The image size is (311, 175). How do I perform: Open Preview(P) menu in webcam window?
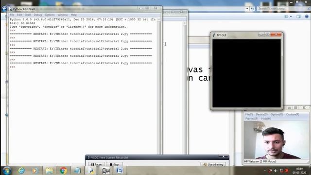point(252,119)
